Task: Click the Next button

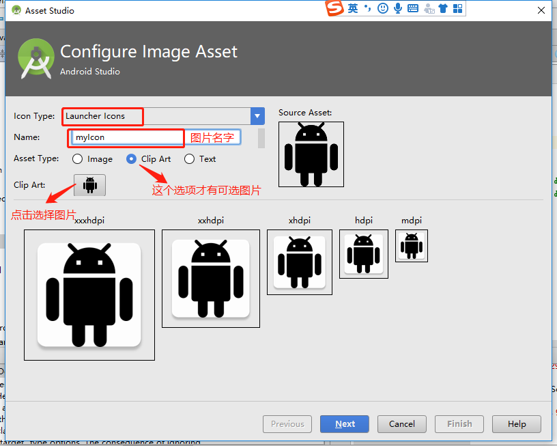Action: [x=344, y=423]
